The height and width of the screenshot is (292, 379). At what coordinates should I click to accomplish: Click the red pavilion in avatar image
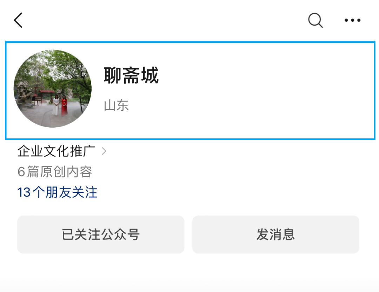pyautogui.click(x=44, y=96)
